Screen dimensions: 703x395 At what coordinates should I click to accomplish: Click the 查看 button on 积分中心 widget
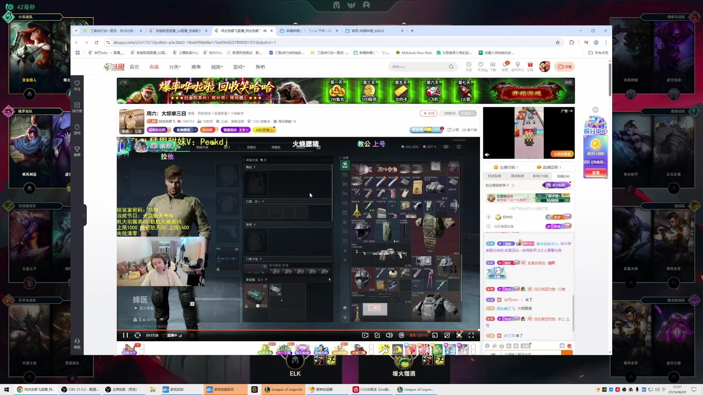tap(596, 173)
